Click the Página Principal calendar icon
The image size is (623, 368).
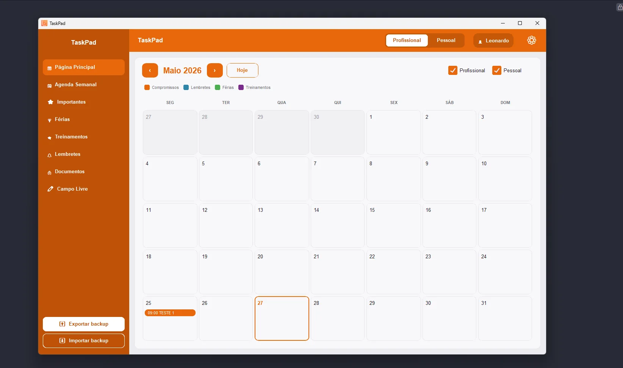click(x=49, y=68)
